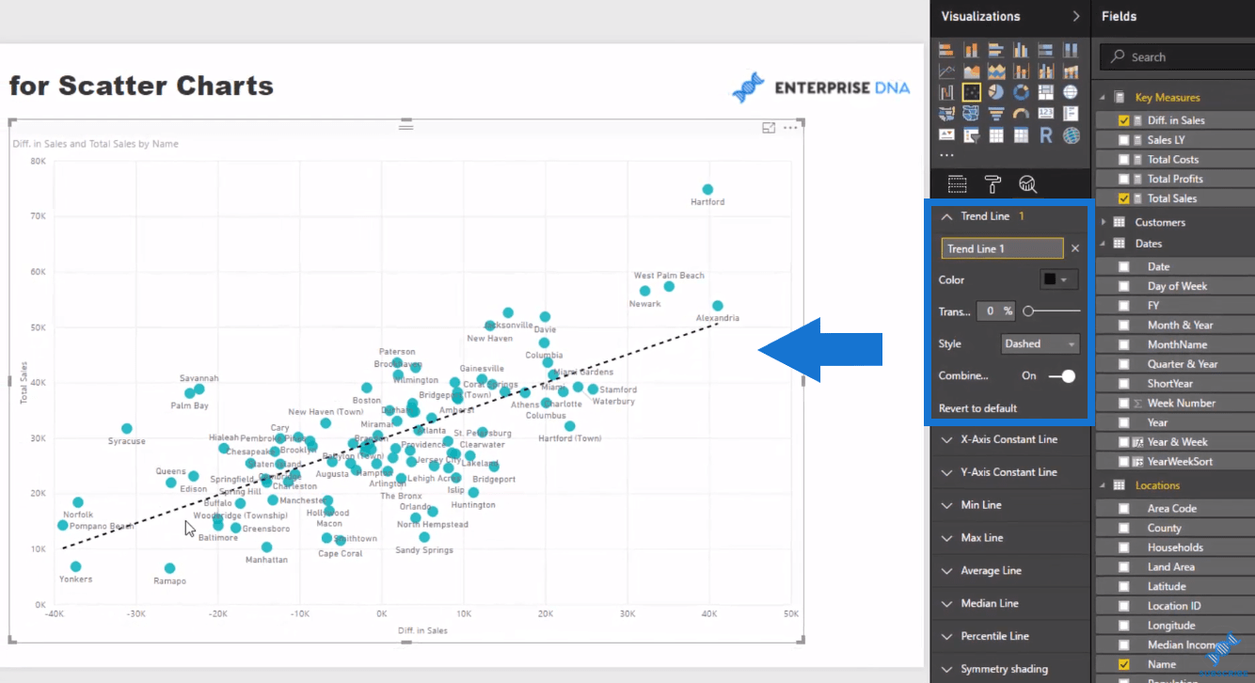This screenshot has width=1255, height=683.
Task: Switch to the Fields well tab
Action: 957,184
